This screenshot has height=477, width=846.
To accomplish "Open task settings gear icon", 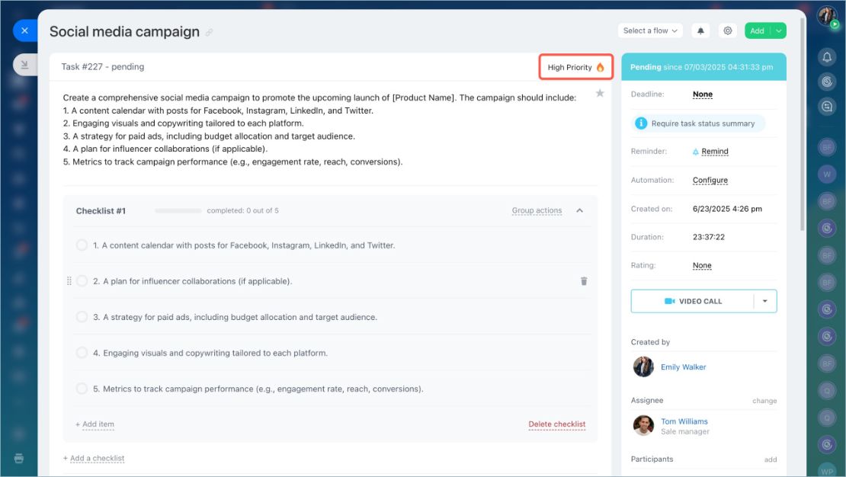I will tap(728, 30).
